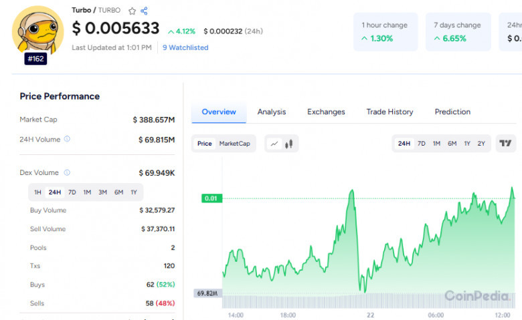Viewport: 522px width, 320px height.
Task: Click the $ 69.815M volume value
Action: click(x=157, y=140)
